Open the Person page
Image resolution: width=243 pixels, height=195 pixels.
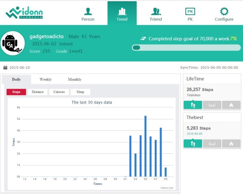(x=87, y=14)
